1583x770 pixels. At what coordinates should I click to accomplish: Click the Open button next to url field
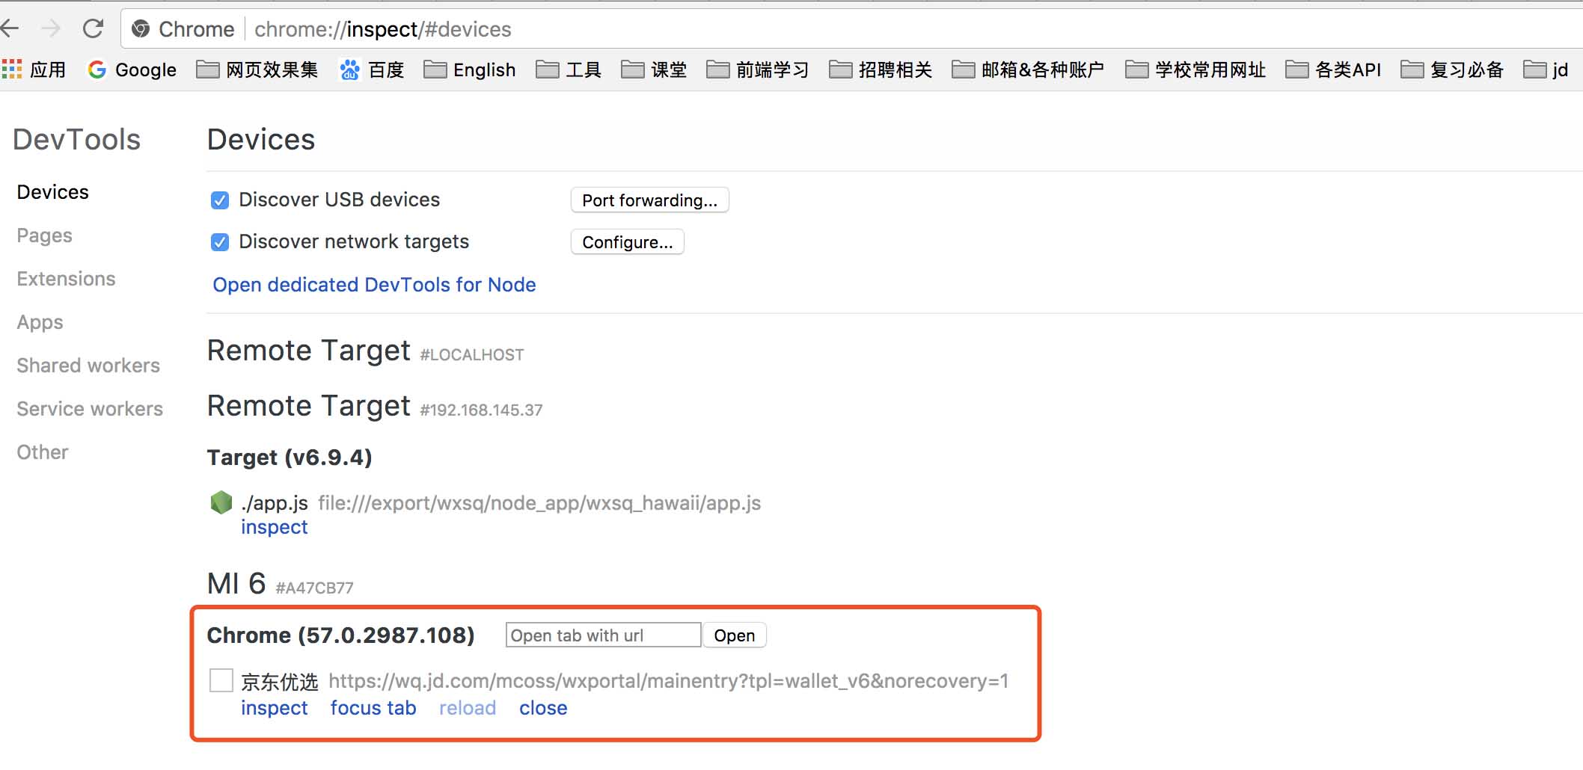pos(735,635)
